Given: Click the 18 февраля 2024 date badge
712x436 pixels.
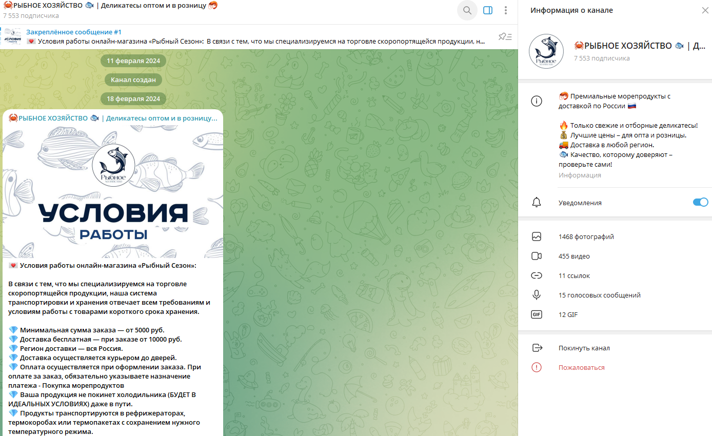Looking at the screenshot, I should point(133,98).
